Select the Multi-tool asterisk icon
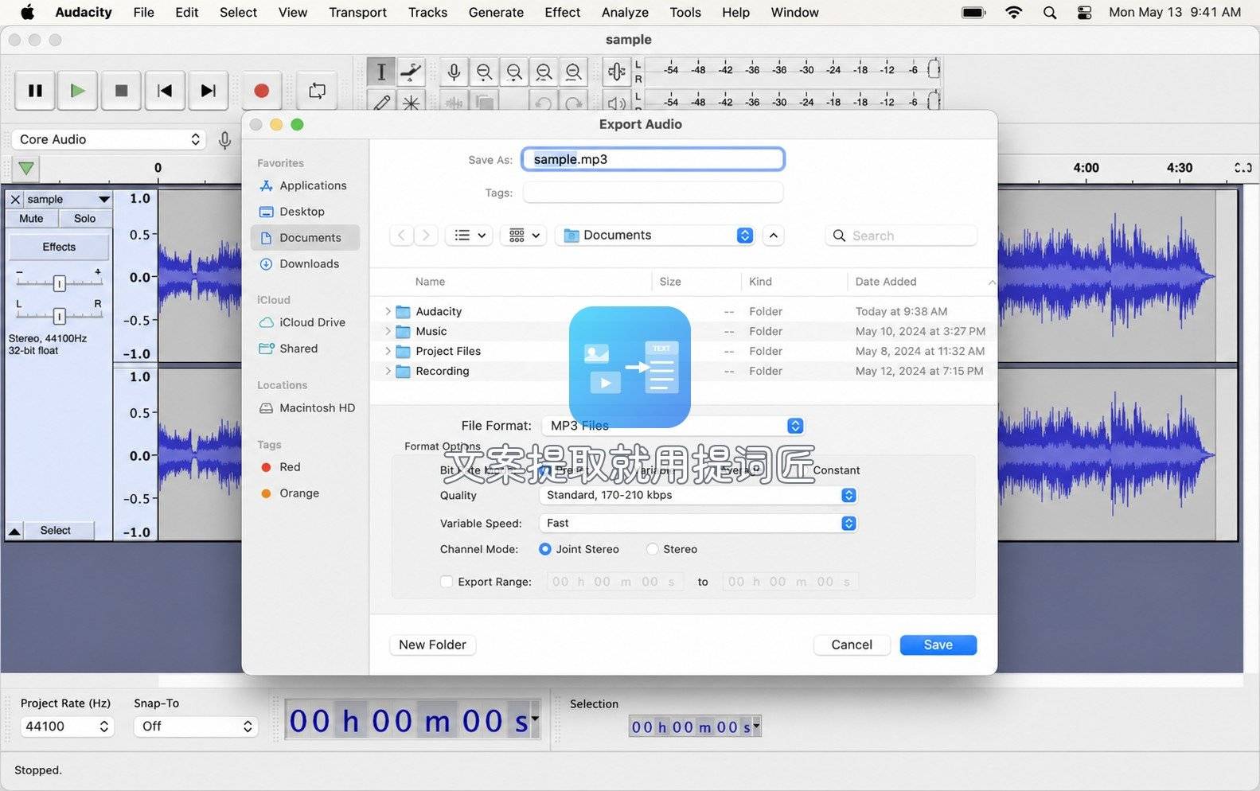This screenshot has height=791, width=1260. [x=411, y=103]
